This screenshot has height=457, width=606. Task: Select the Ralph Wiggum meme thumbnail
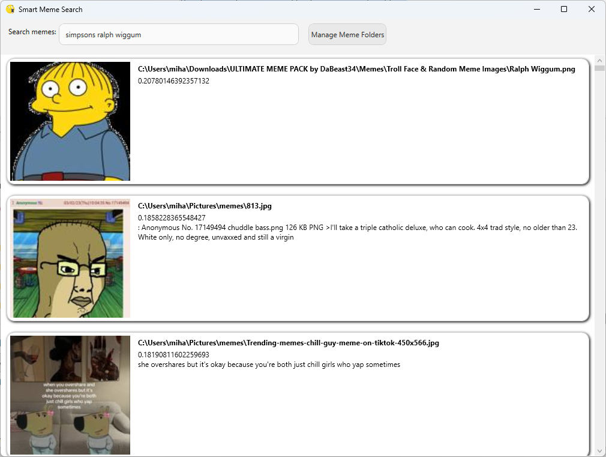tap(70, 121)
